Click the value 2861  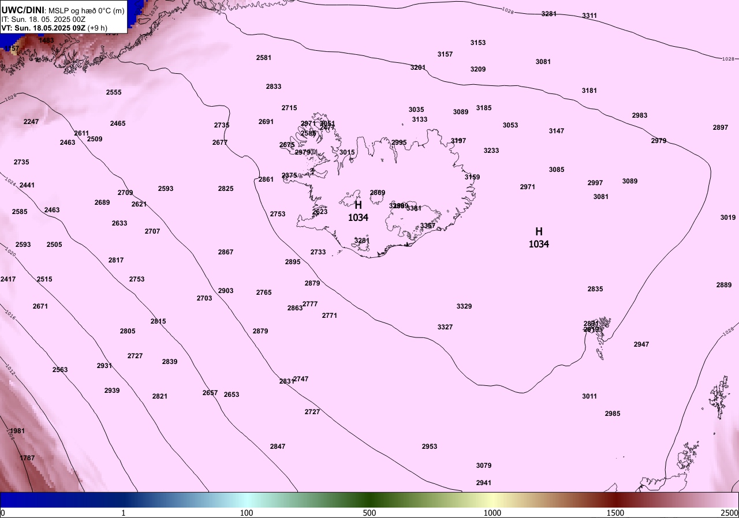(266, 179)
